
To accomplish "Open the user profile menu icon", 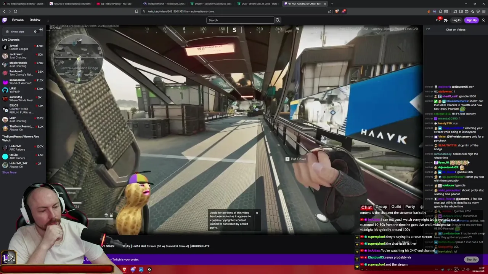I will point(483,20).
